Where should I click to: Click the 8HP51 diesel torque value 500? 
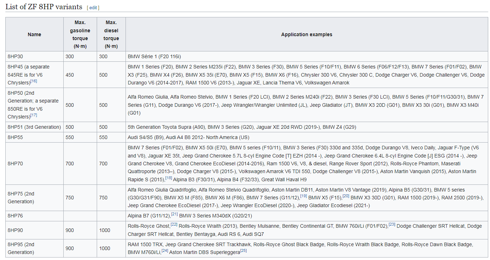(103, 127)
